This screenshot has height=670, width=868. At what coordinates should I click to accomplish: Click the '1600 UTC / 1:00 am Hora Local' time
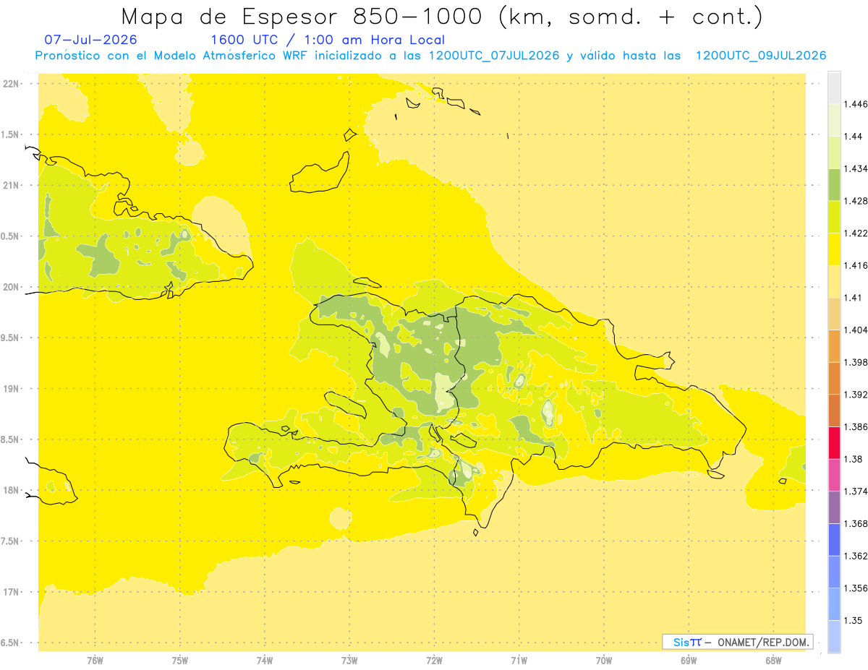point(328,40)
